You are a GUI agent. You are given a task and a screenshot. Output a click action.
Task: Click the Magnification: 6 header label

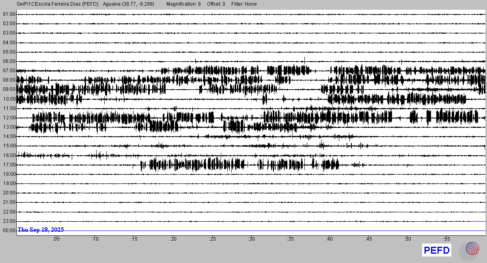[183, 4]
